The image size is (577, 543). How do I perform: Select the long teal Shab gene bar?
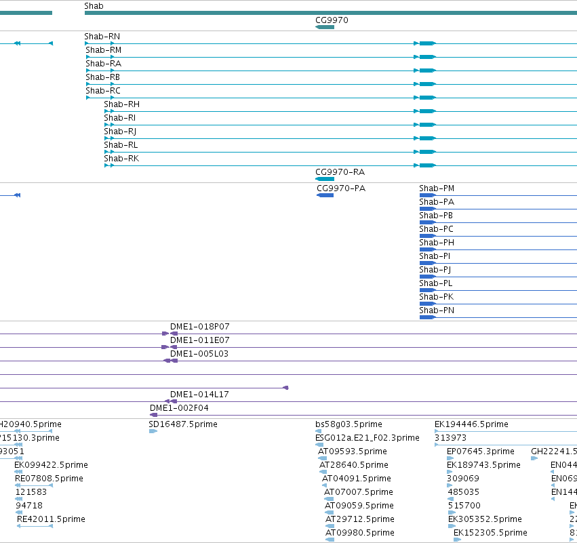tap(331, 13)
